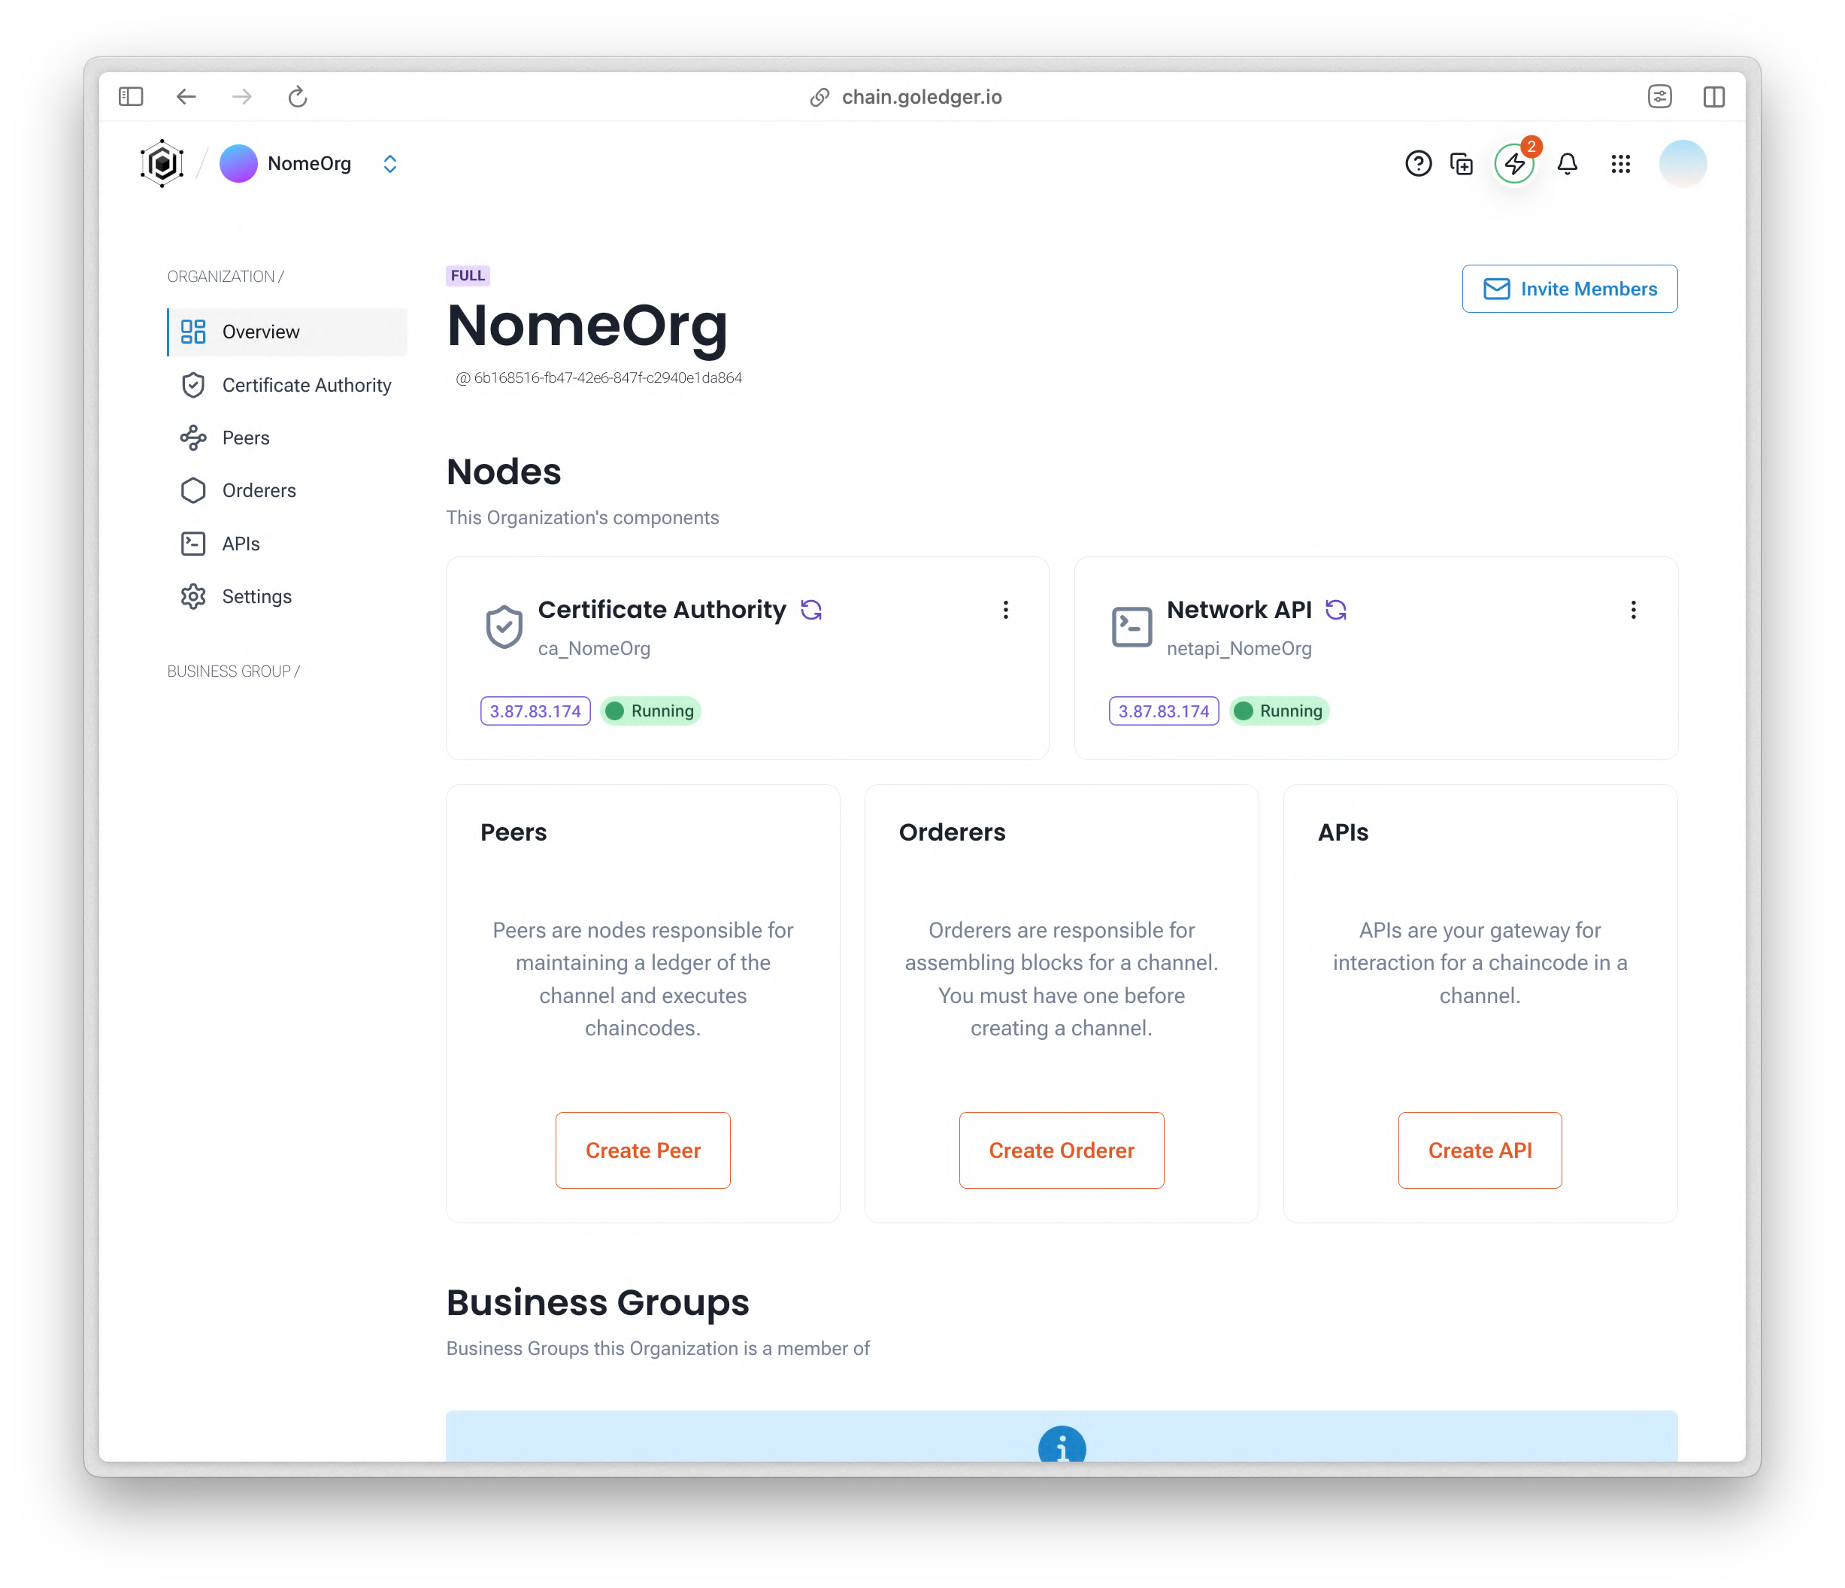
Task: Toggle the browser sidebar panel
Action: pyautogui.click(x=131, y=96)
